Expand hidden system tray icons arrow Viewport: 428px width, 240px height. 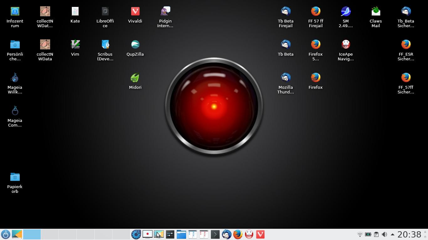click(392, 234)
